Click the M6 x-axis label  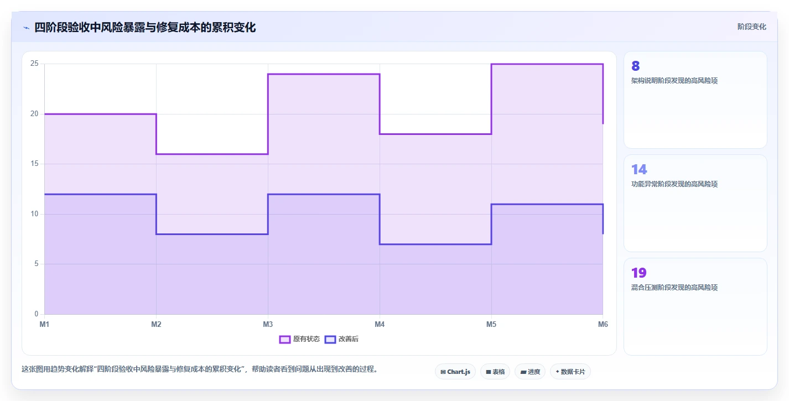pos(603,325)
